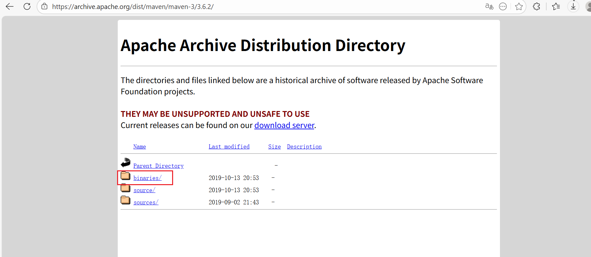This screenshot has width=591, height=257.
Task: Add this page to favorites
Action: coord(519,6)
